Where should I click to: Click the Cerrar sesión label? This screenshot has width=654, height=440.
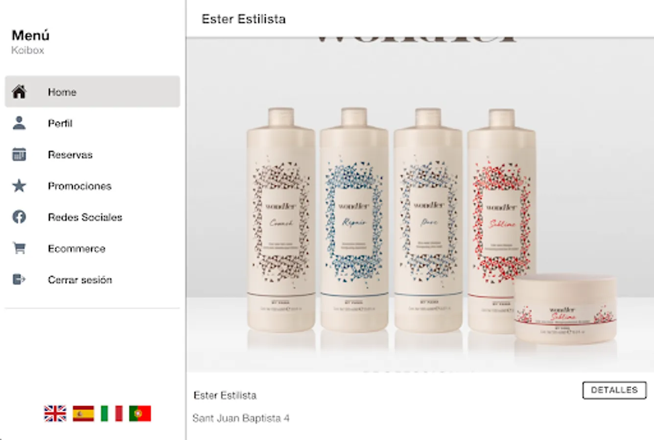80,280
